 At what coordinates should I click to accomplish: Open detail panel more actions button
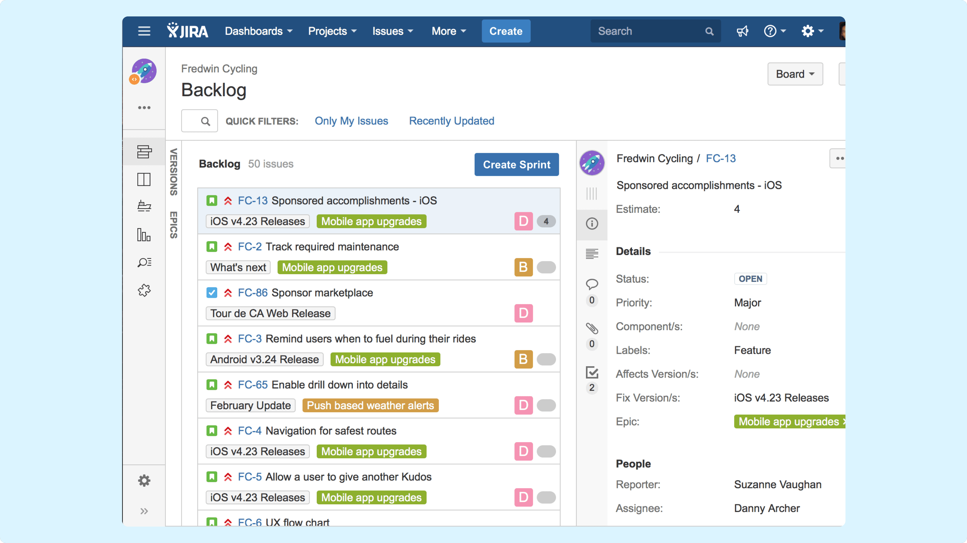pyautogui.click(x=838, y=158)
